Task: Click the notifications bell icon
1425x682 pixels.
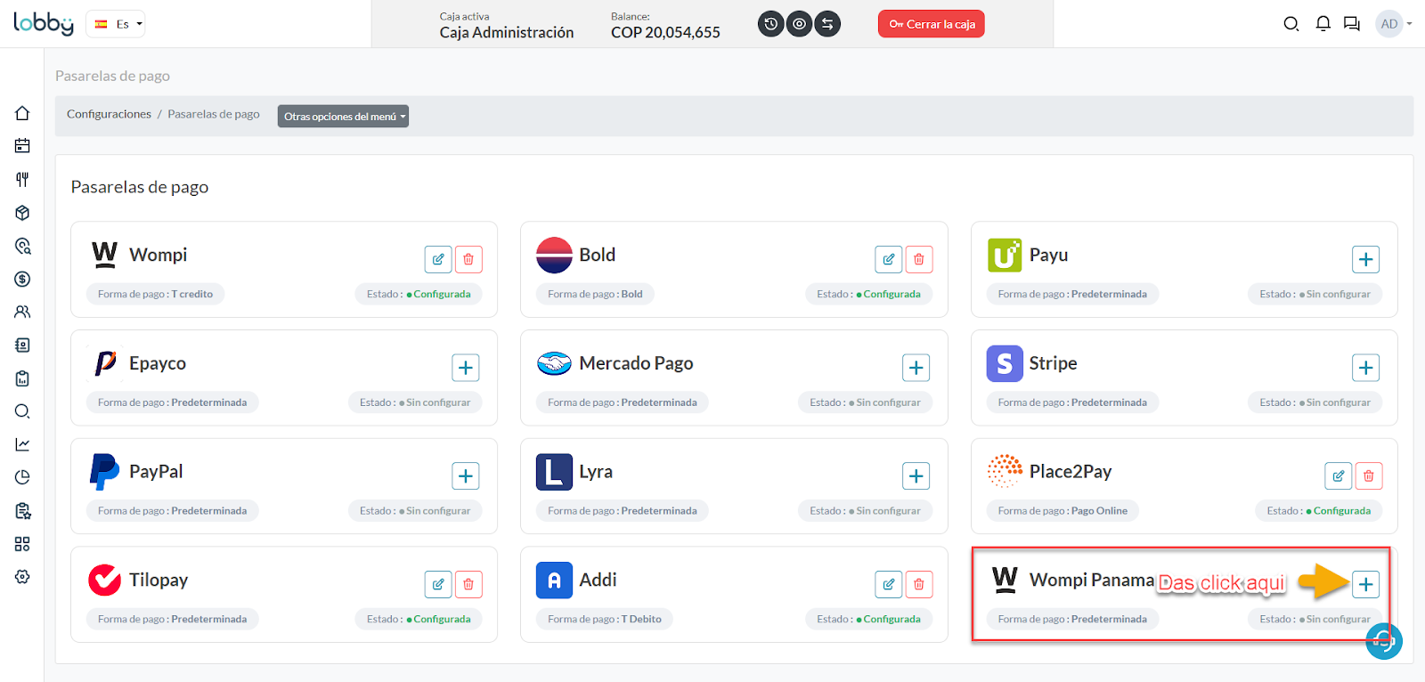Action: pos(1323,24)
